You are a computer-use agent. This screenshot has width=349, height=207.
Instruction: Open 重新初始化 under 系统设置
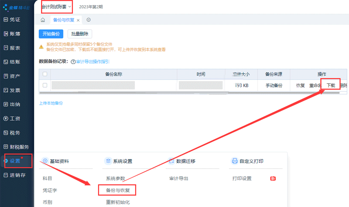[x=118, y=202]
